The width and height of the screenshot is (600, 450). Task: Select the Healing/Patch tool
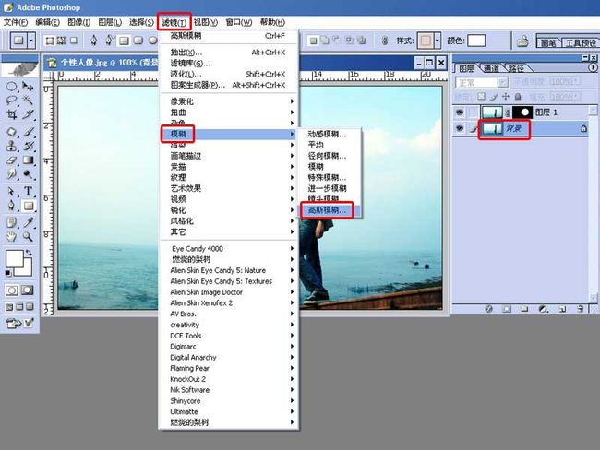click(11, 132)
